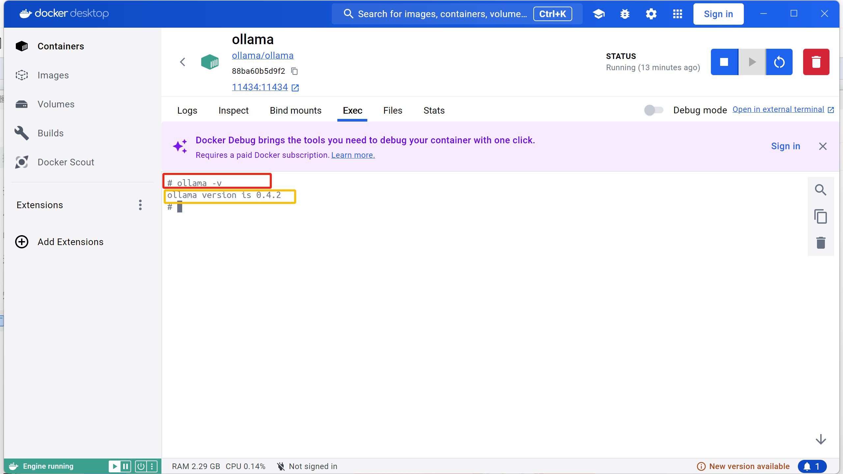Copy the terminal output to clipboard
The image size is (843, 474).
(x=820, y=216)
